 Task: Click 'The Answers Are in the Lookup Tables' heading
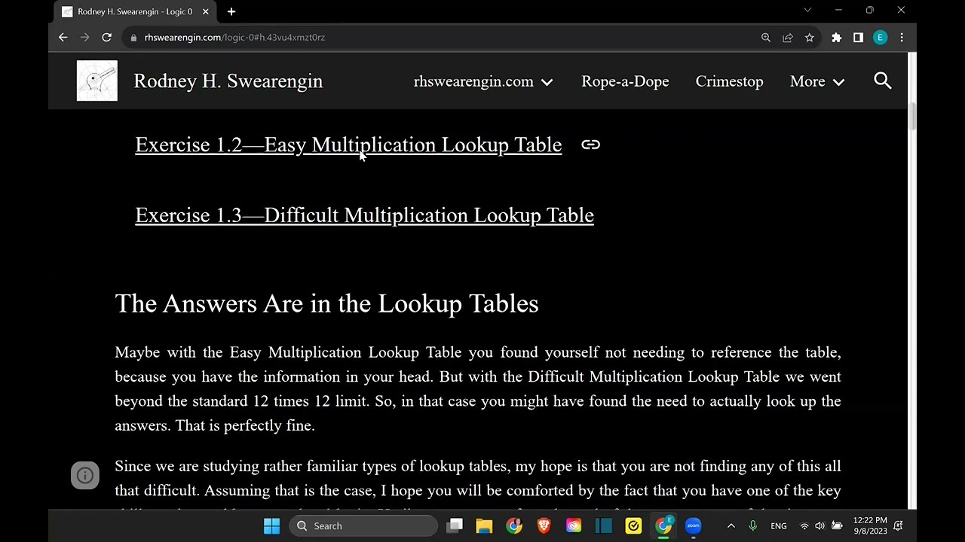coord(326,303)
